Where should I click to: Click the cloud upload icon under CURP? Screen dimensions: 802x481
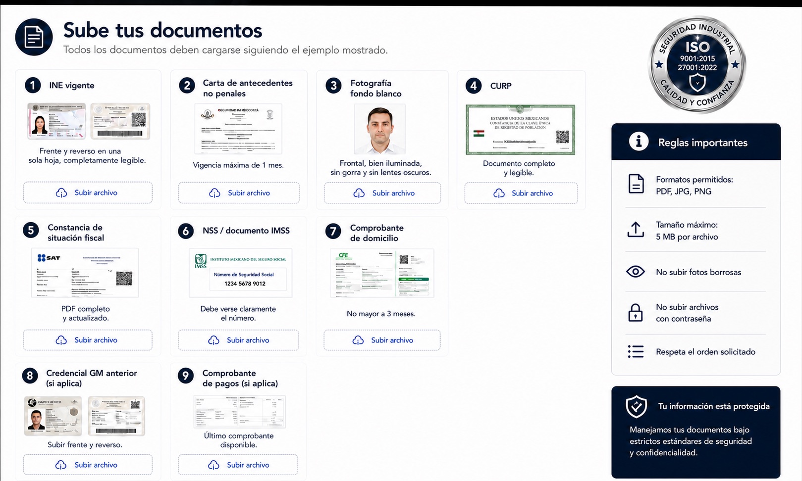(x=499, y=193)
